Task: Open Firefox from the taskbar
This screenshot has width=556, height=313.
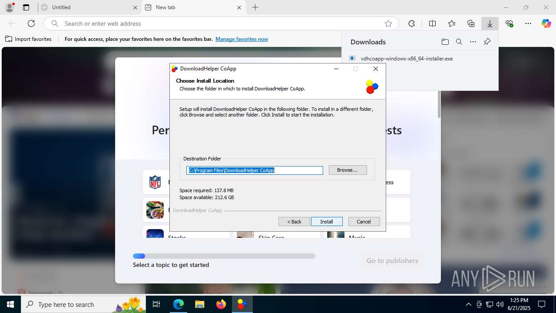Action: click(x=221, y=304)
